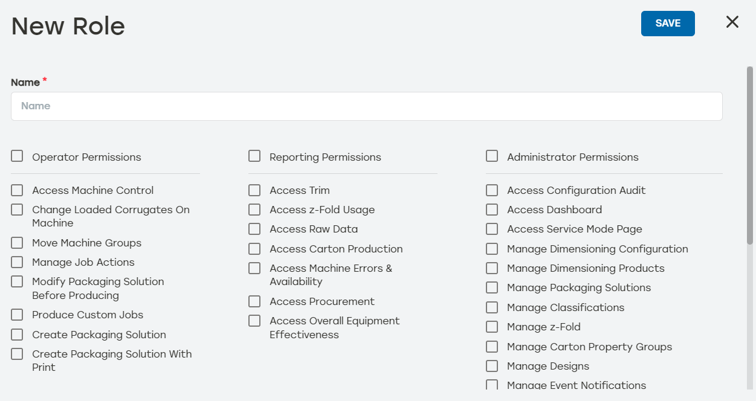Image resolution: width=756 pixels, height=401 pixels.
Task: Enable Access Procurement checkbox
Action: point(254,301)
